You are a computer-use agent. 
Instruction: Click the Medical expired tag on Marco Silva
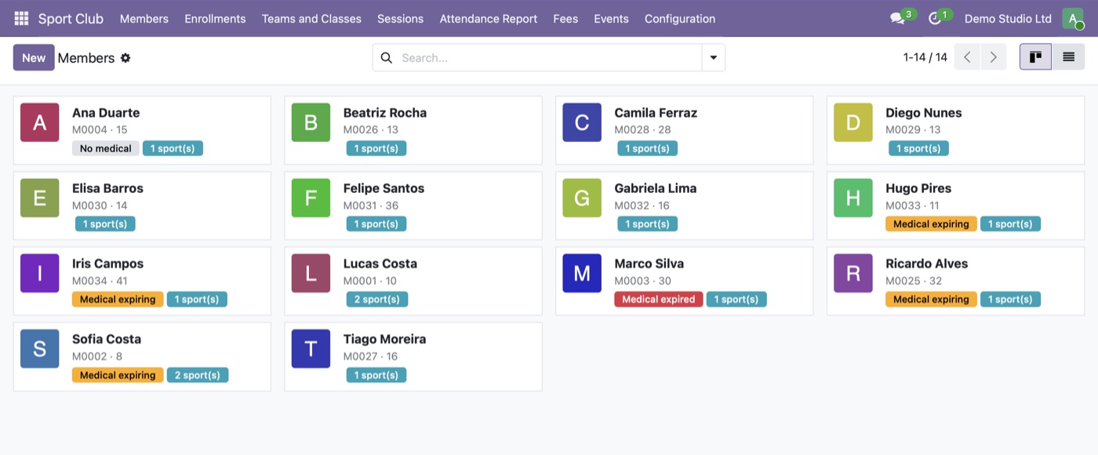659,299
